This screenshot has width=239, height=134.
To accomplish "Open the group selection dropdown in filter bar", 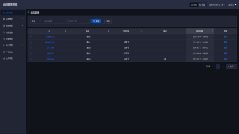I will pos(79,21).
